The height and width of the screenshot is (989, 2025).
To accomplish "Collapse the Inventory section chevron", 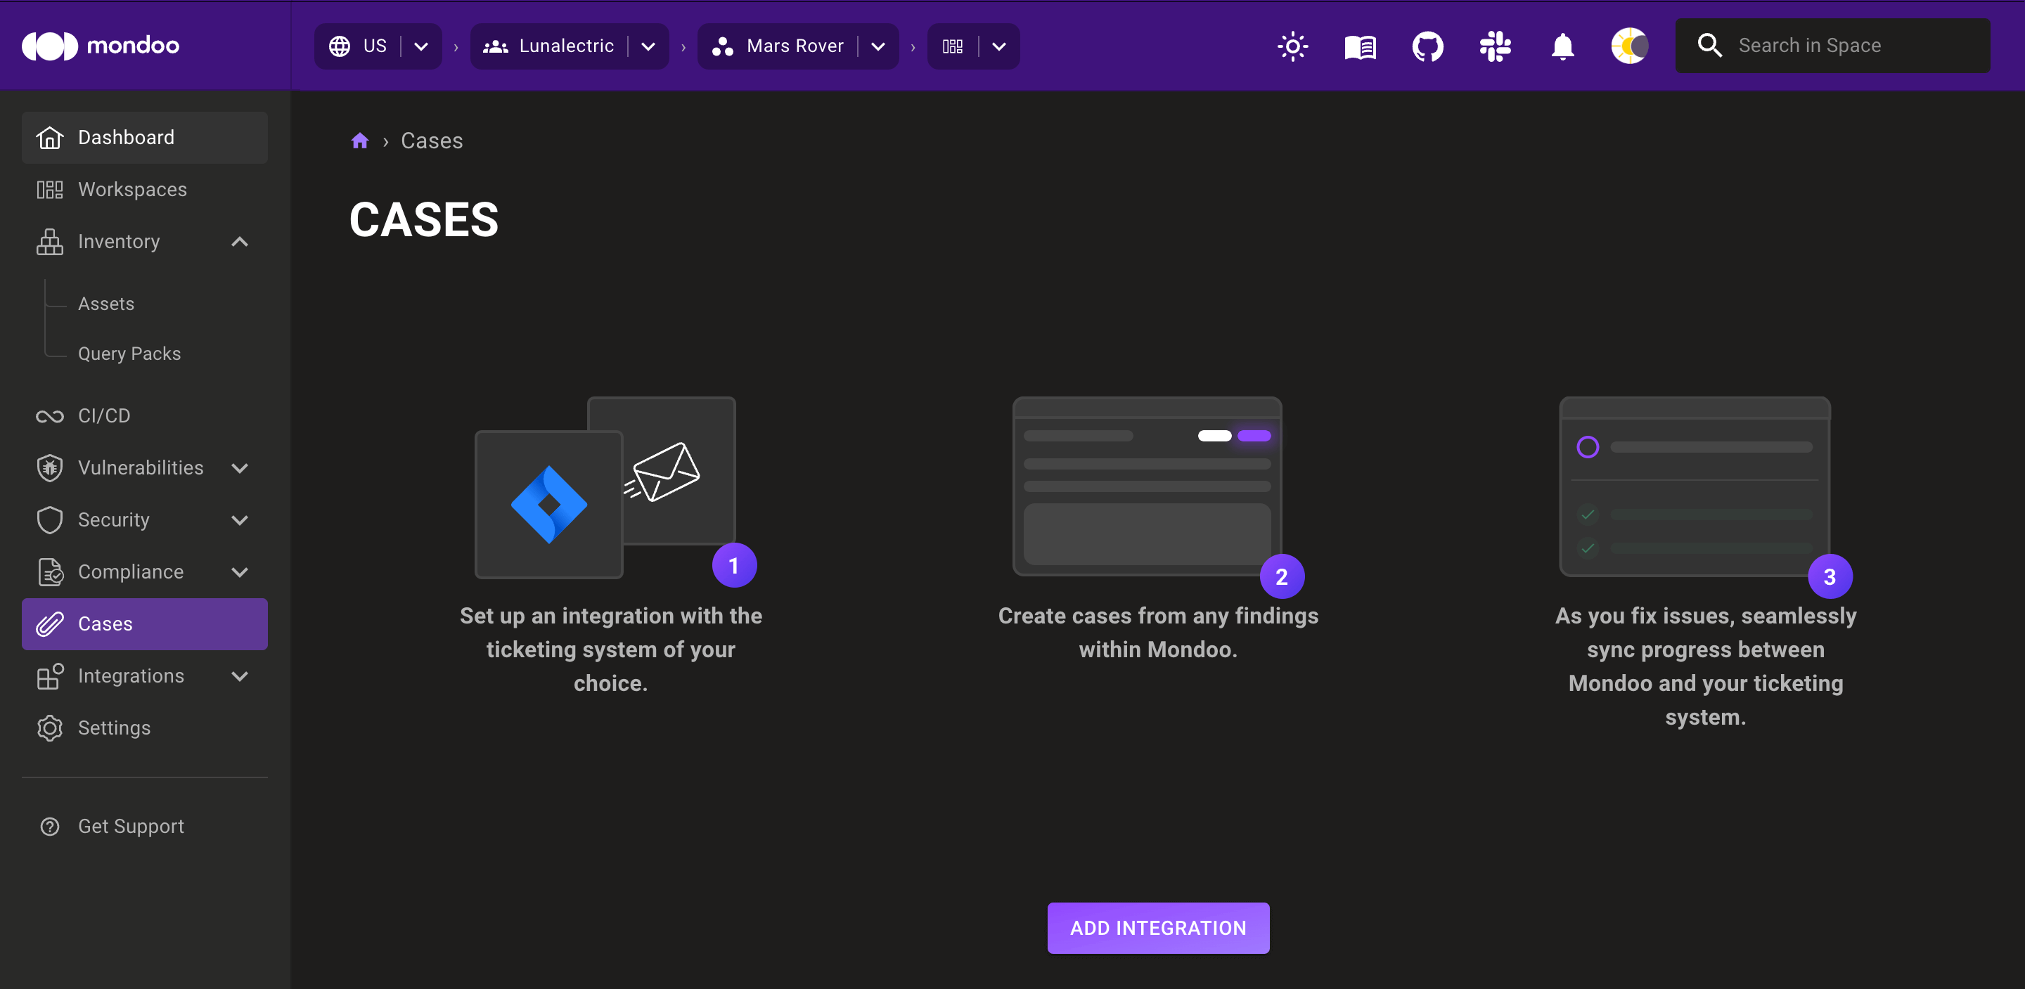I will pos(240,241).
